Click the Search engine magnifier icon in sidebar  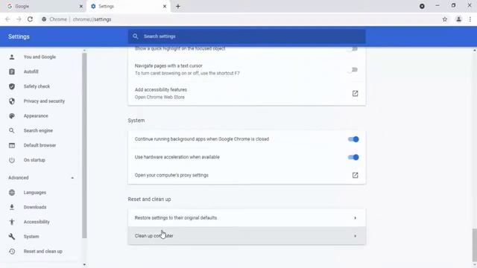12,131
